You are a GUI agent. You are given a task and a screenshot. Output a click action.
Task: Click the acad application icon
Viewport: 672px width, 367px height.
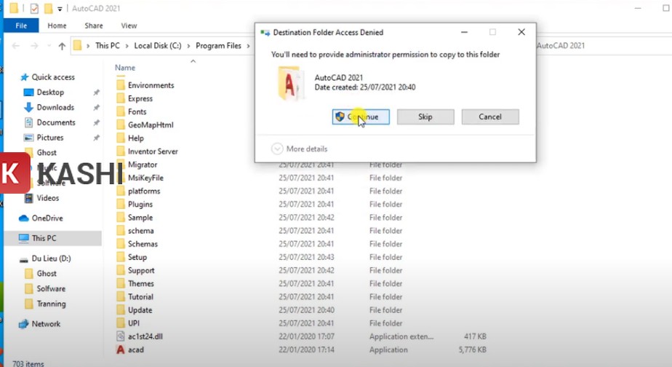[x=121, y=350]
